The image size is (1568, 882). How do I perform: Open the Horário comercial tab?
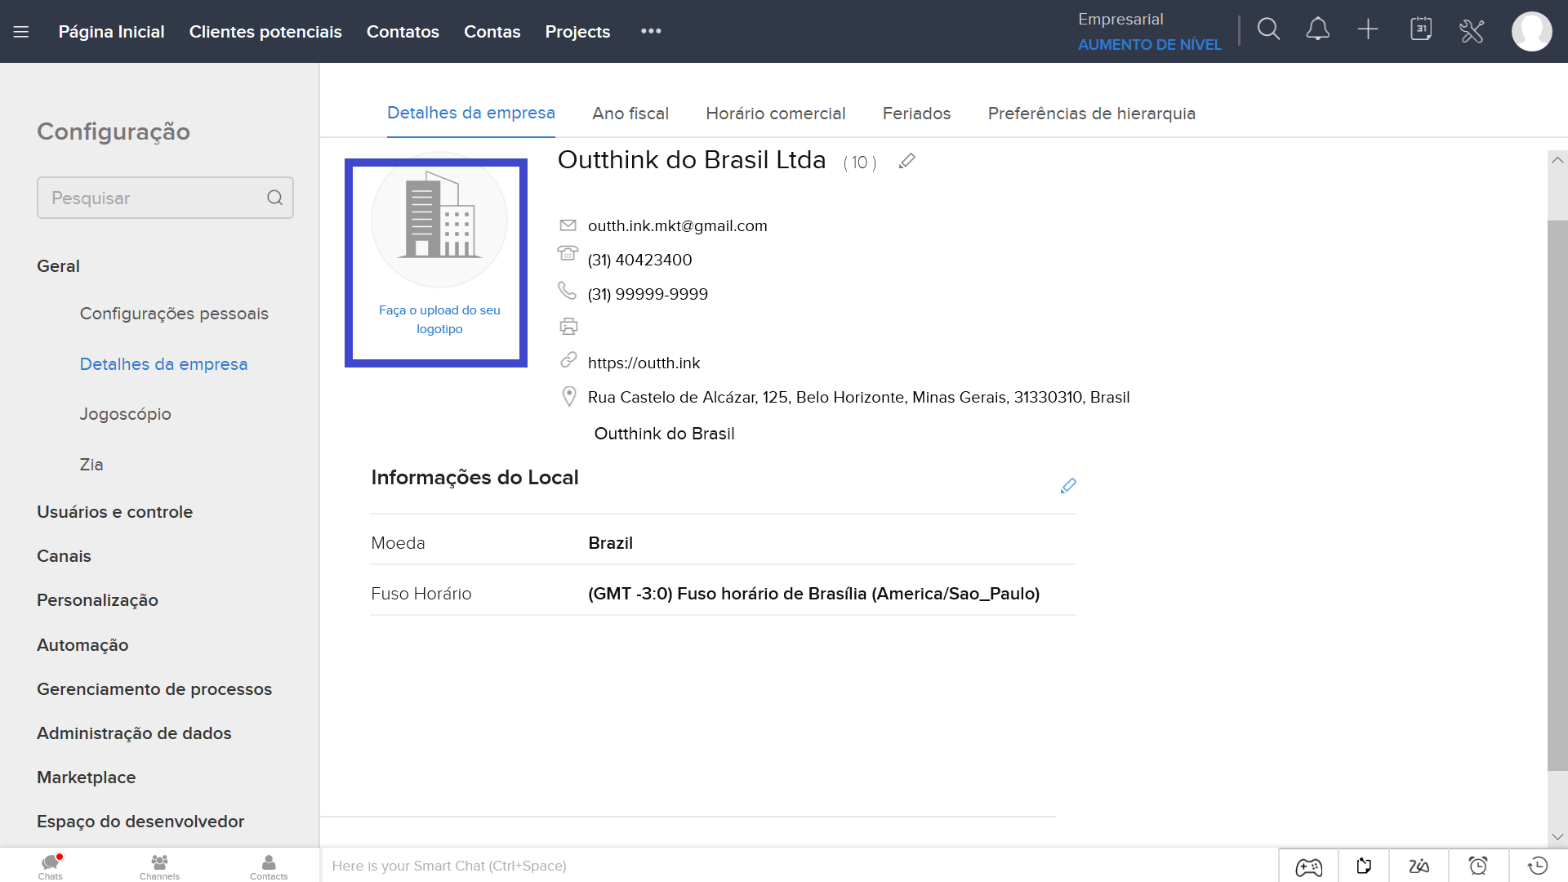pyautogui.click(x=775, y=114)
